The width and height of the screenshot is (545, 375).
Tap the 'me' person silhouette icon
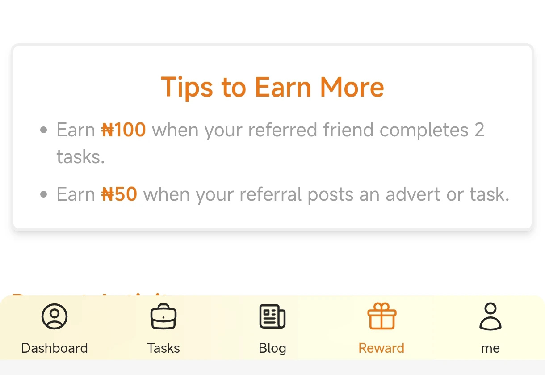point(490,316)
